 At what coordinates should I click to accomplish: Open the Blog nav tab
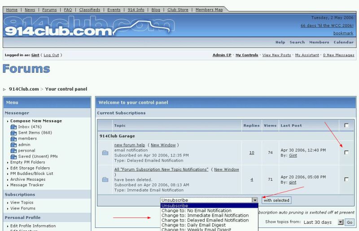[x=156, y=9]
